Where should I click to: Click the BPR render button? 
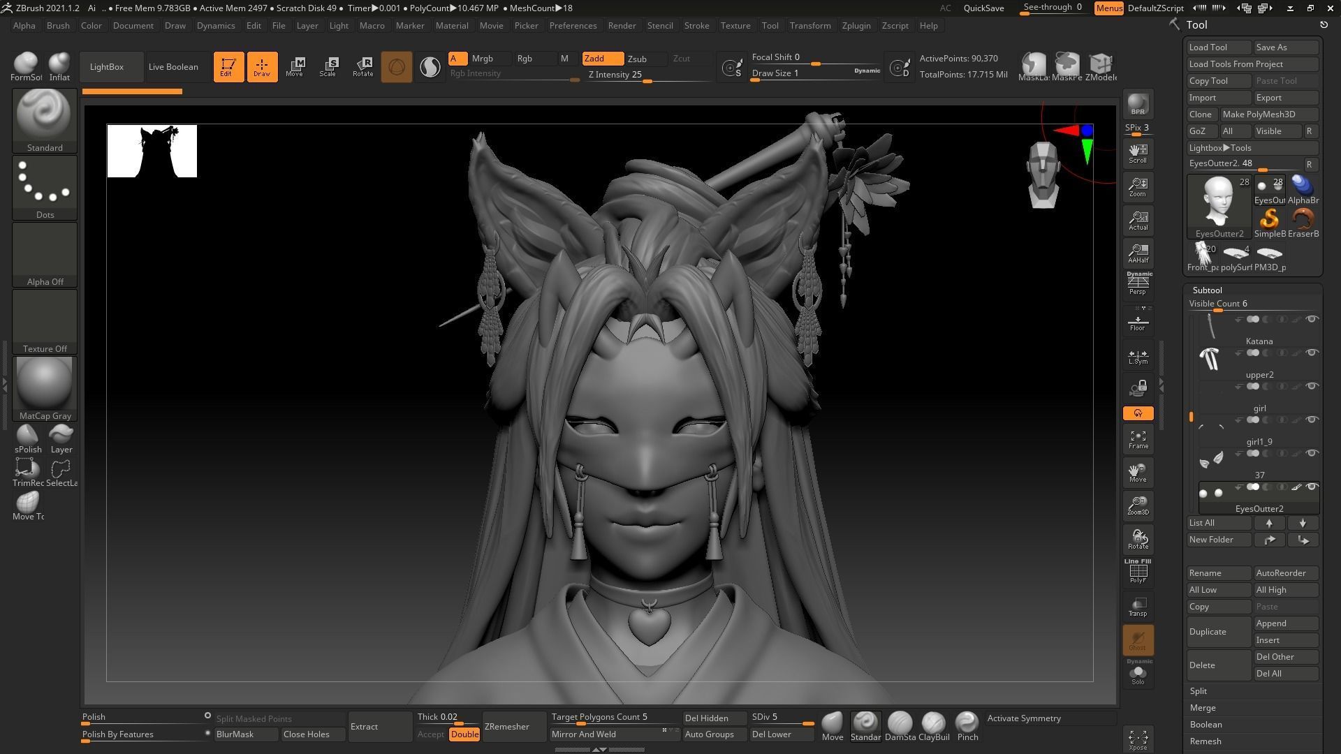(1138, 105)
